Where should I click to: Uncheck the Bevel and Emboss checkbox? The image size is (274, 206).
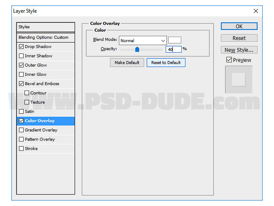coord(21,84)
